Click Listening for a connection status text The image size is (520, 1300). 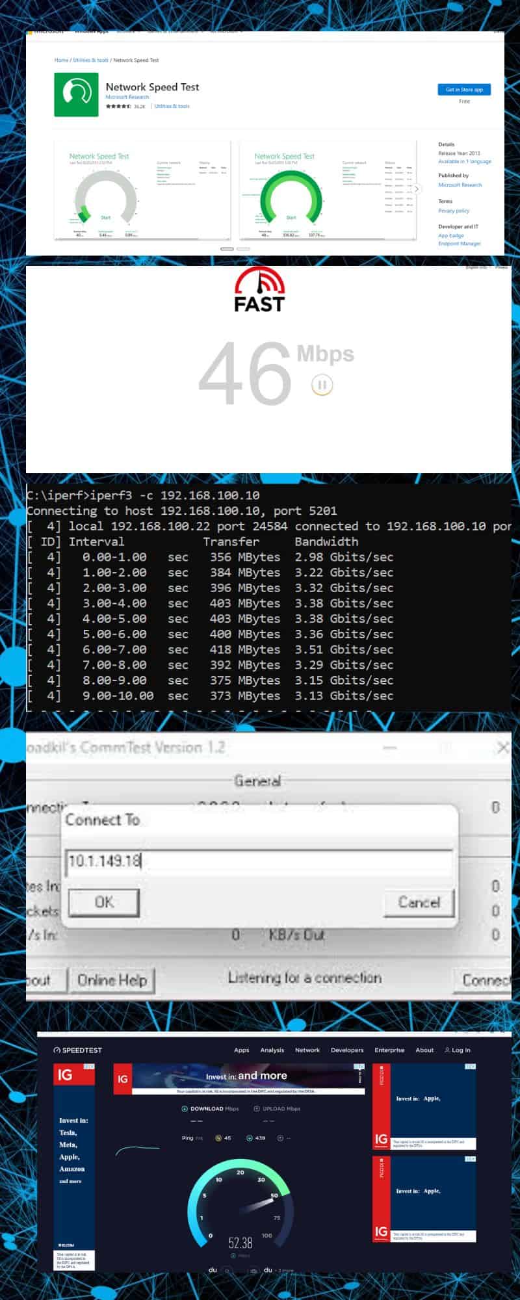305,978
